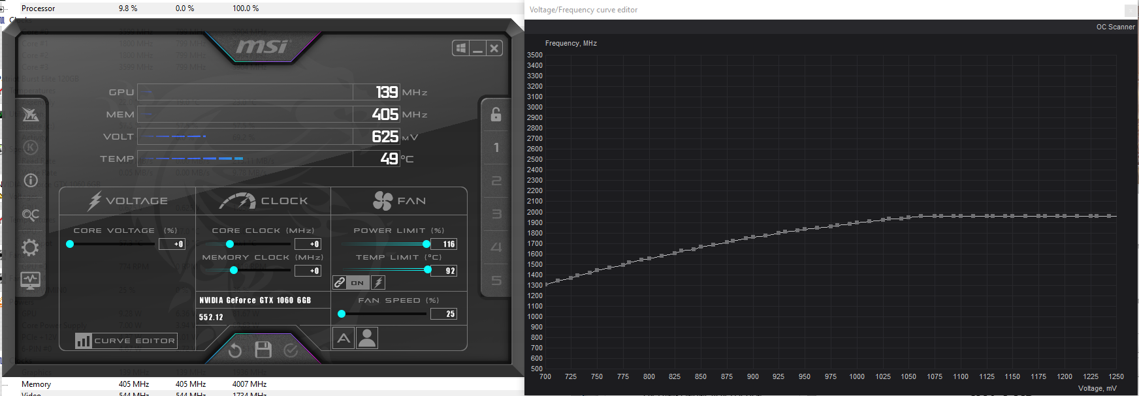Toggle the power and temp limit link icon
Screen dimensions: 1139x396
340,282
